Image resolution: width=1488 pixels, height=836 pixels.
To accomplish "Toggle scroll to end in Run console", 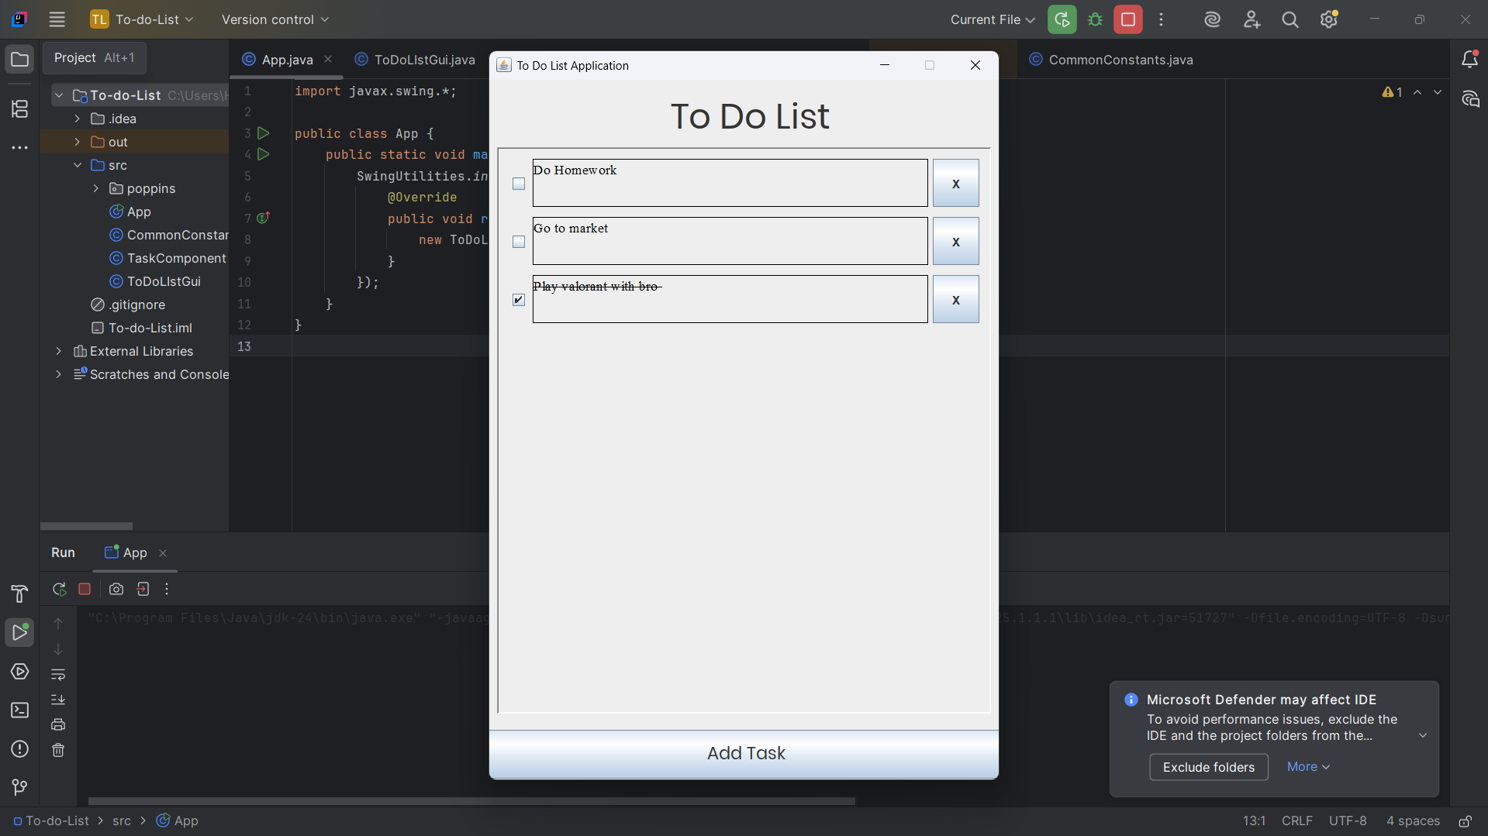I will click(x=58, y=700).
